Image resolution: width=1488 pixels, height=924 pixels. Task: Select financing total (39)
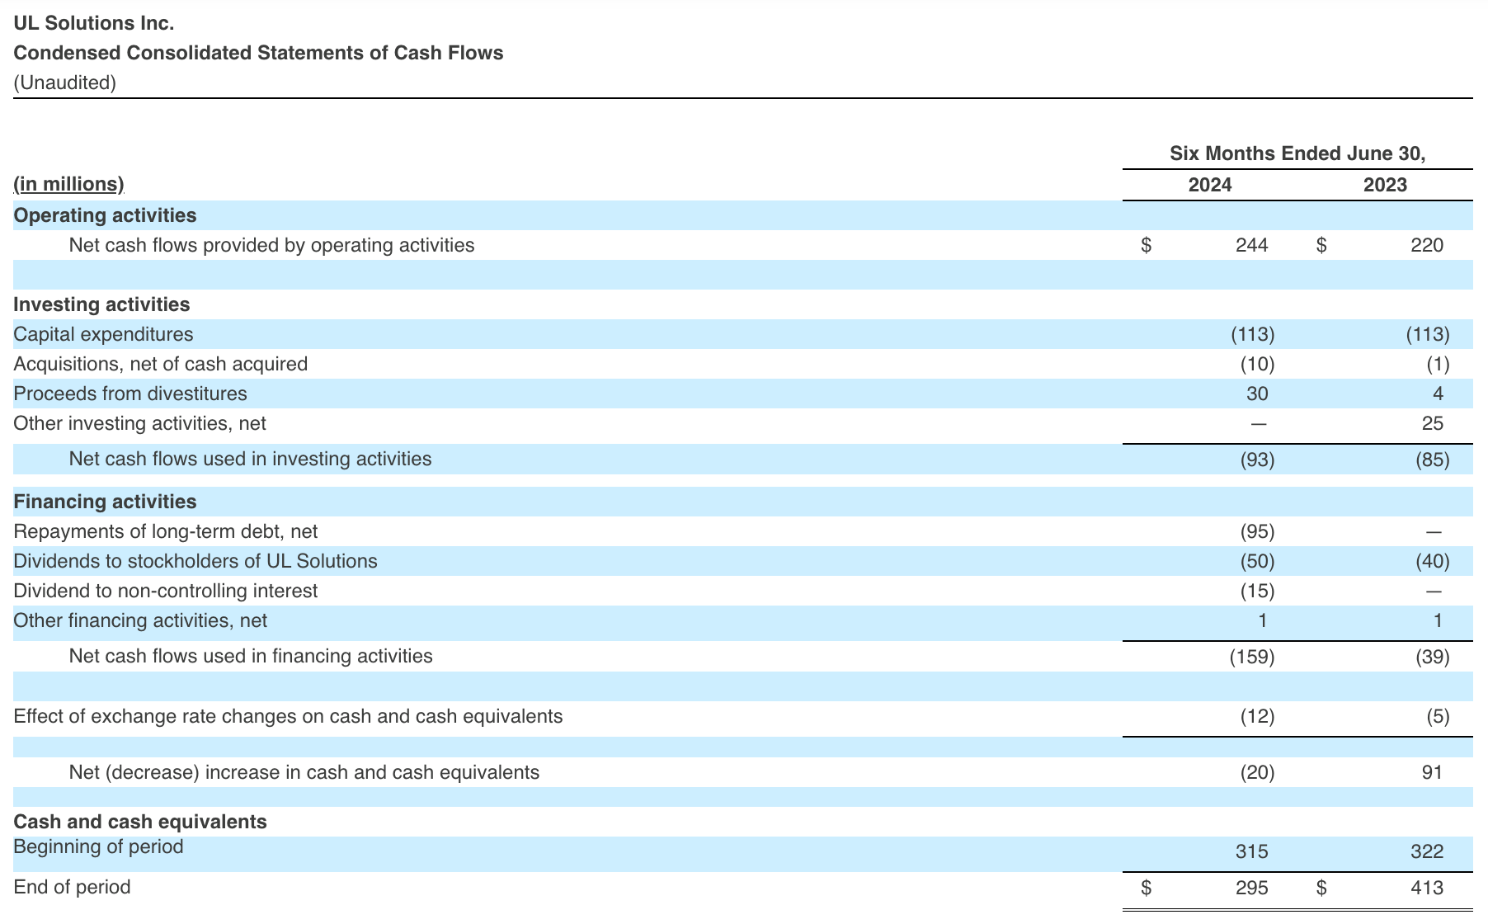tap(1433, 657)
